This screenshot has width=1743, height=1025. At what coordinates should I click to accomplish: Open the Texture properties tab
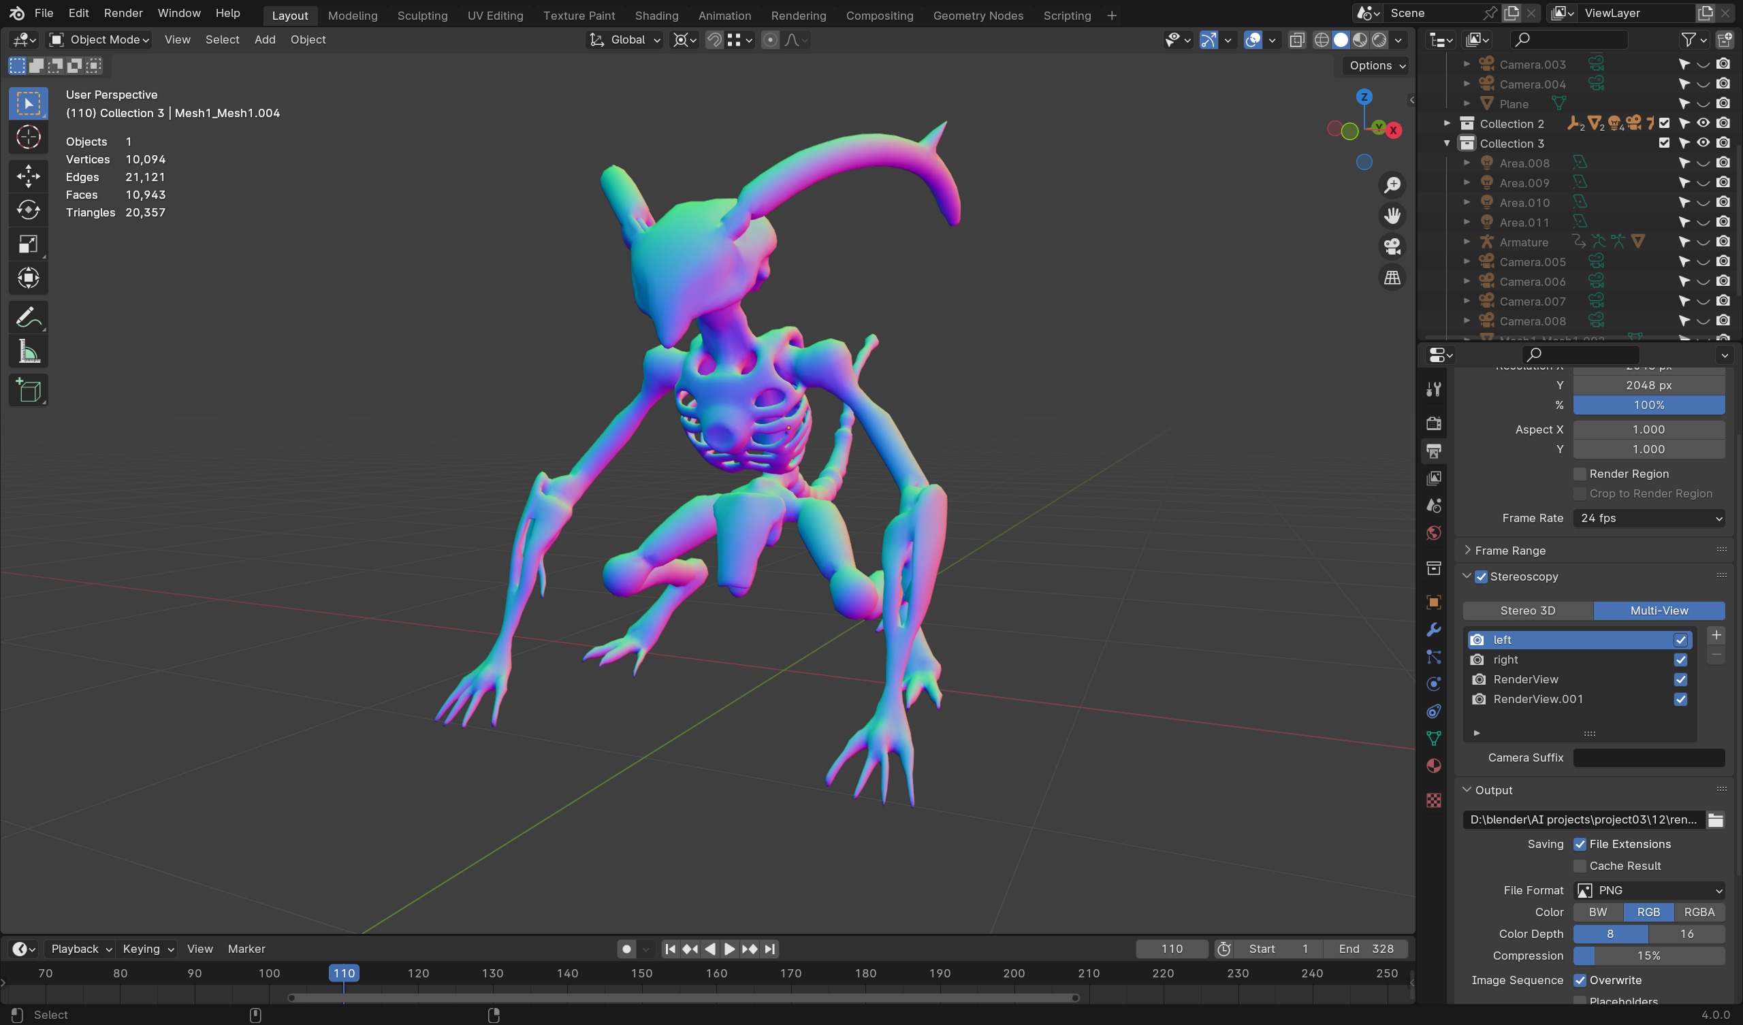point(1433,800)
